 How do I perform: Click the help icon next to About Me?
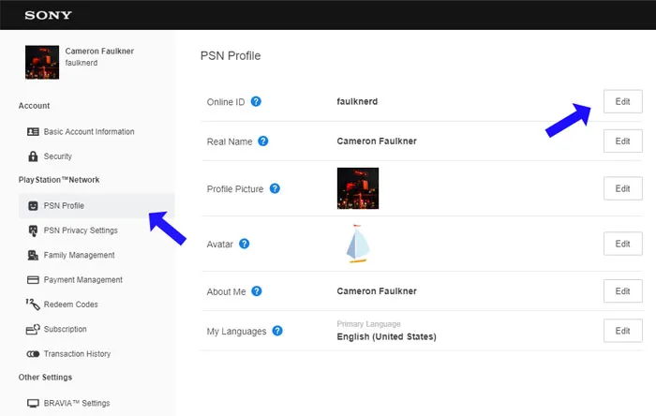tap(254, 291)
